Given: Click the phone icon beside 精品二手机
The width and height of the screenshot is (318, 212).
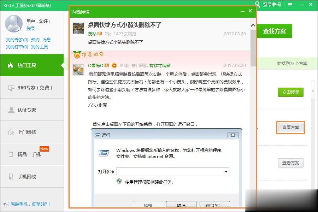Looking at the screenshot, I should tap(11, 154).
